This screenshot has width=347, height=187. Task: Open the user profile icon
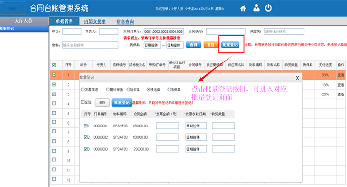(x=256, y=8)
